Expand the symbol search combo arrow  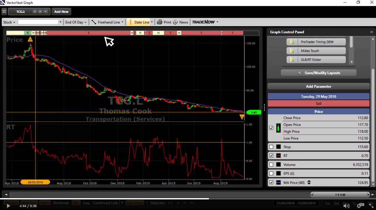pyautogui.click(x=60, y=22)
